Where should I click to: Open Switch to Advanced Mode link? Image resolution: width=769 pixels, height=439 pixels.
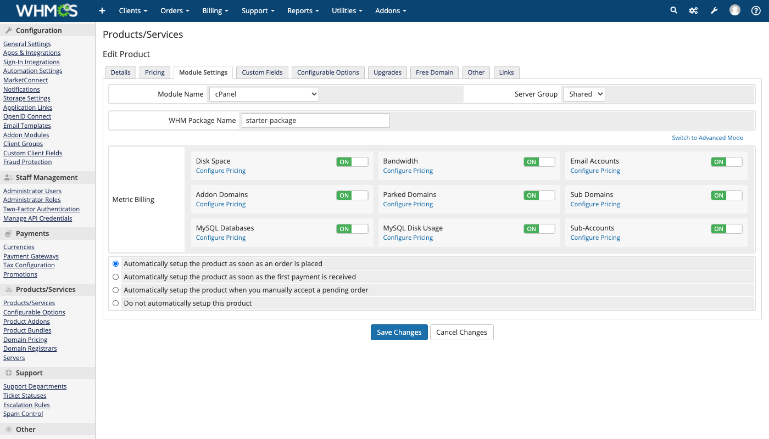(x=707, y=137)
